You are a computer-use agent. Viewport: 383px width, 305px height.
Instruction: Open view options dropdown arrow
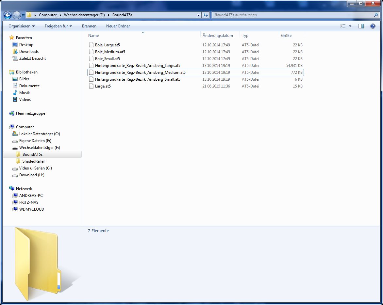pyautogui.click(x=350, y=26)
